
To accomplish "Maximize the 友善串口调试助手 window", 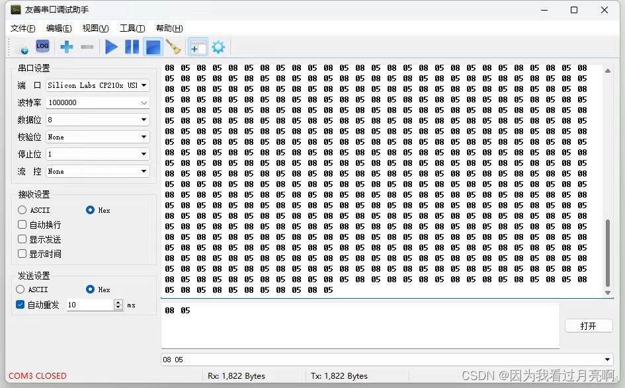I will pyautogui.click(x=574, y=10).
